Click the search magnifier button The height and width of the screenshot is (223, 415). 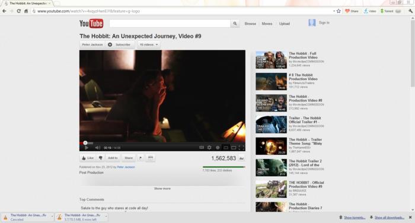235,24
